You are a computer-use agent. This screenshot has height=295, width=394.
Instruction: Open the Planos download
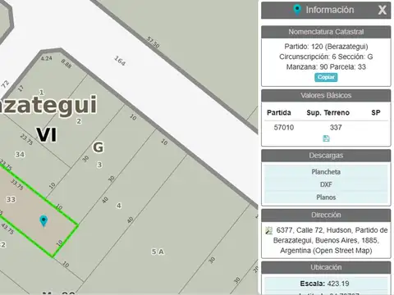pyautogui.click(x=326, y=197)
